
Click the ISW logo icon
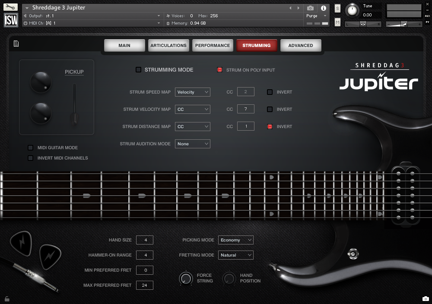[10, 20]
